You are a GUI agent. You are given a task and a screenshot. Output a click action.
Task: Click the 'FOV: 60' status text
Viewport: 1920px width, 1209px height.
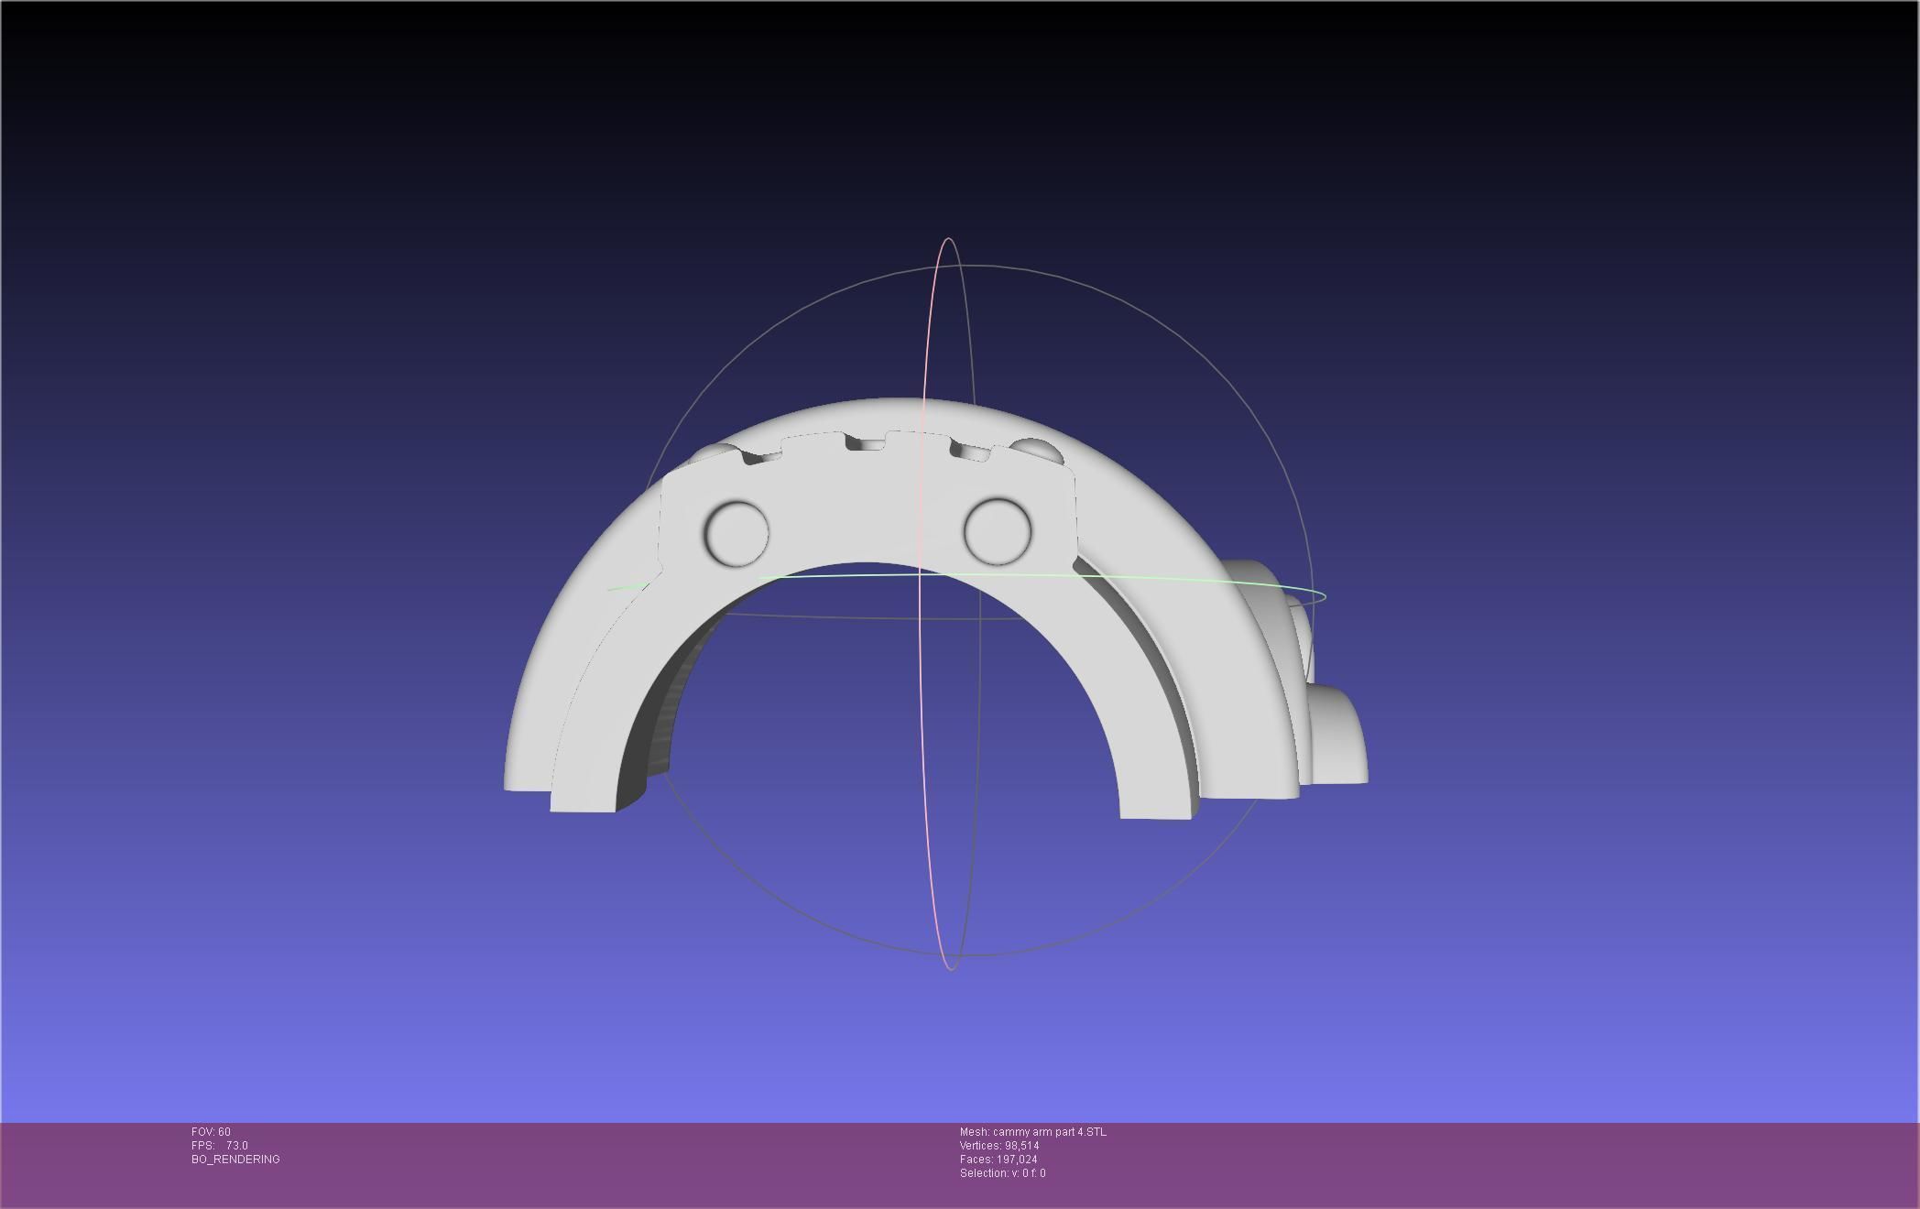click(x=211, y=1132)
